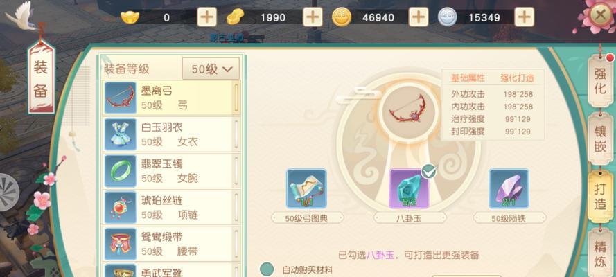This screenshot has height=277, width=616.
Task: Select the 鸳鸯缎带 belt icon
Action: point(121,244)
